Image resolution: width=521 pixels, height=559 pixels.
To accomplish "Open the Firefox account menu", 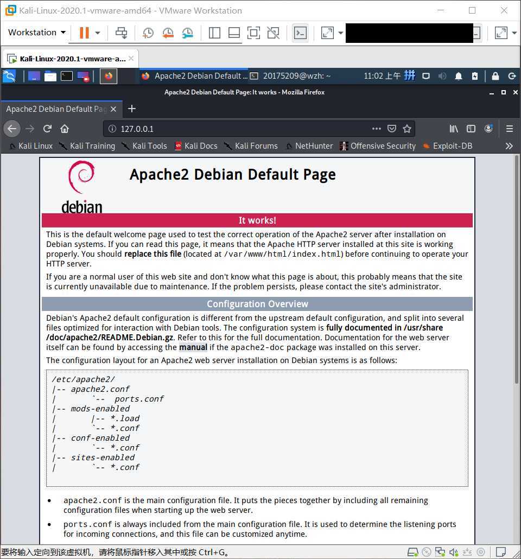I will 488,128.
